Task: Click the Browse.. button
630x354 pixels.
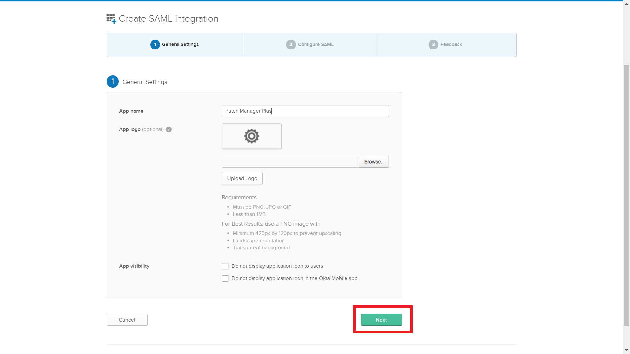Action: 374,162
